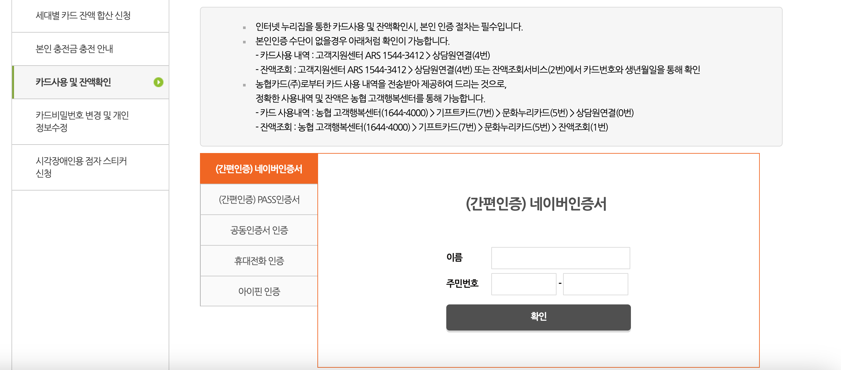This screenshot has width=841, height=370.
Task: Open 시각장애인용 점자 스티커 신청 menu
Action: 90,167
